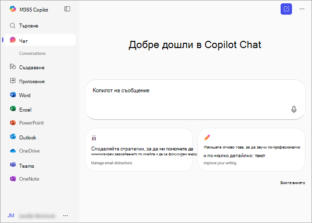Click the Outlook app icon
Screen dimensions: 312x223
coord(13,136)
